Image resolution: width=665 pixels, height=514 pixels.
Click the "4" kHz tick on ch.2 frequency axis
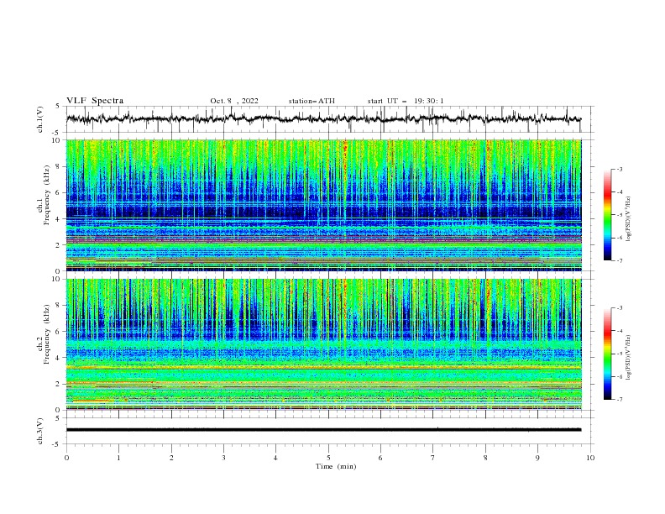click(60, 359)
